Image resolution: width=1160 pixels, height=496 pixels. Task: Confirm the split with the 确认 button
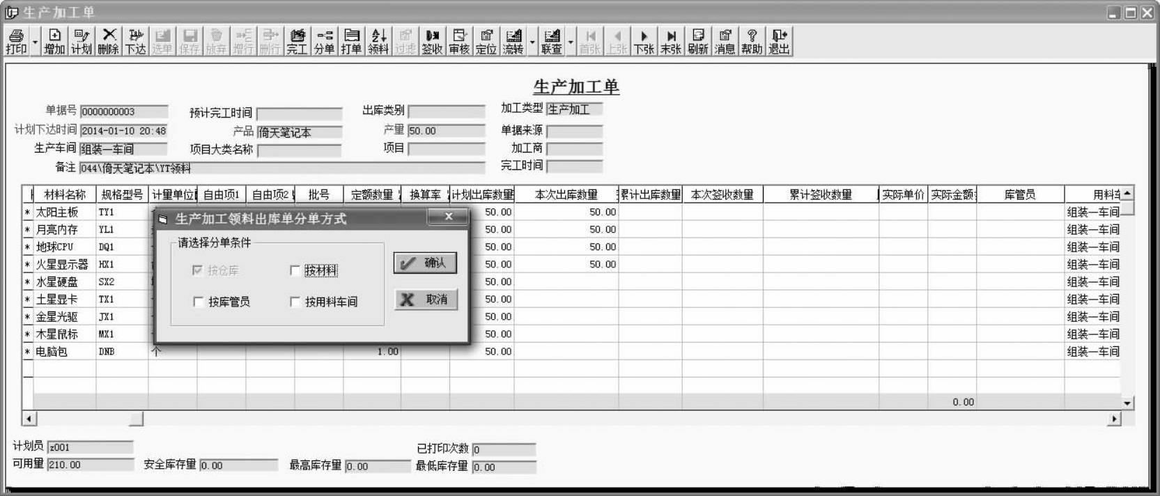(x=425, y=263)
